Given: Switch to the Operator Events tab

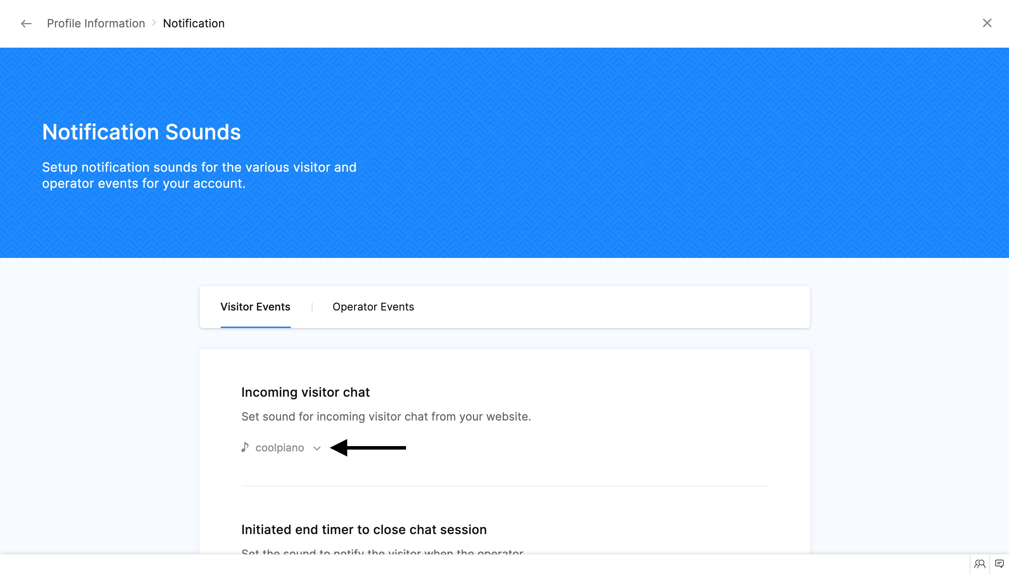Looking at the screenshot, I should (x=373, y=307).
